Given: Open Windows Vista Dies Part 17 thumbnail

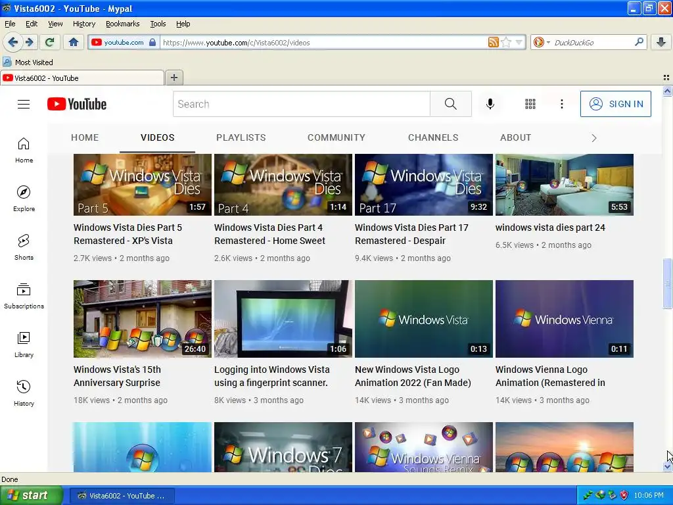Looking at the screenshot, I should [424, 185].
